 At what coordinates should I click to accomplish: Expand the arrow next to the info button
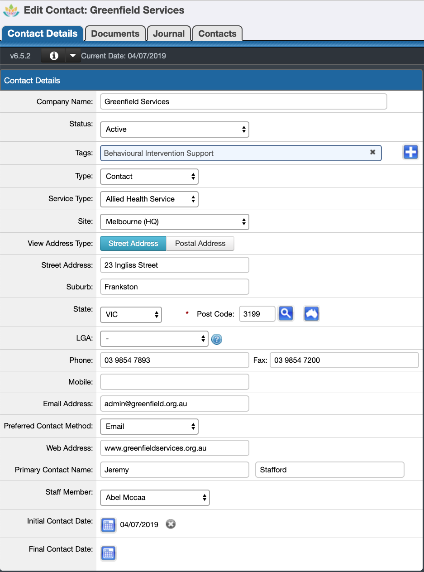(73, 55)
